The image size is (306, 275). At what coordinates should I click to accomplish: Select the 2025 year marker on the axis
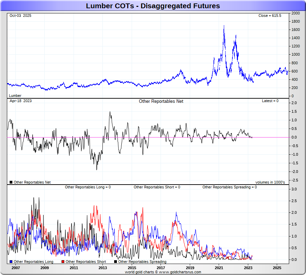click(277, 267)
